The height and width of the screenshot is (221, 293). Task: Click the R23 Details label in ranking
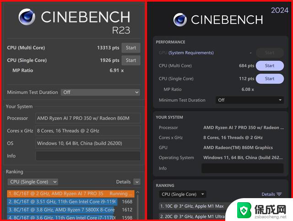[123, 182]
